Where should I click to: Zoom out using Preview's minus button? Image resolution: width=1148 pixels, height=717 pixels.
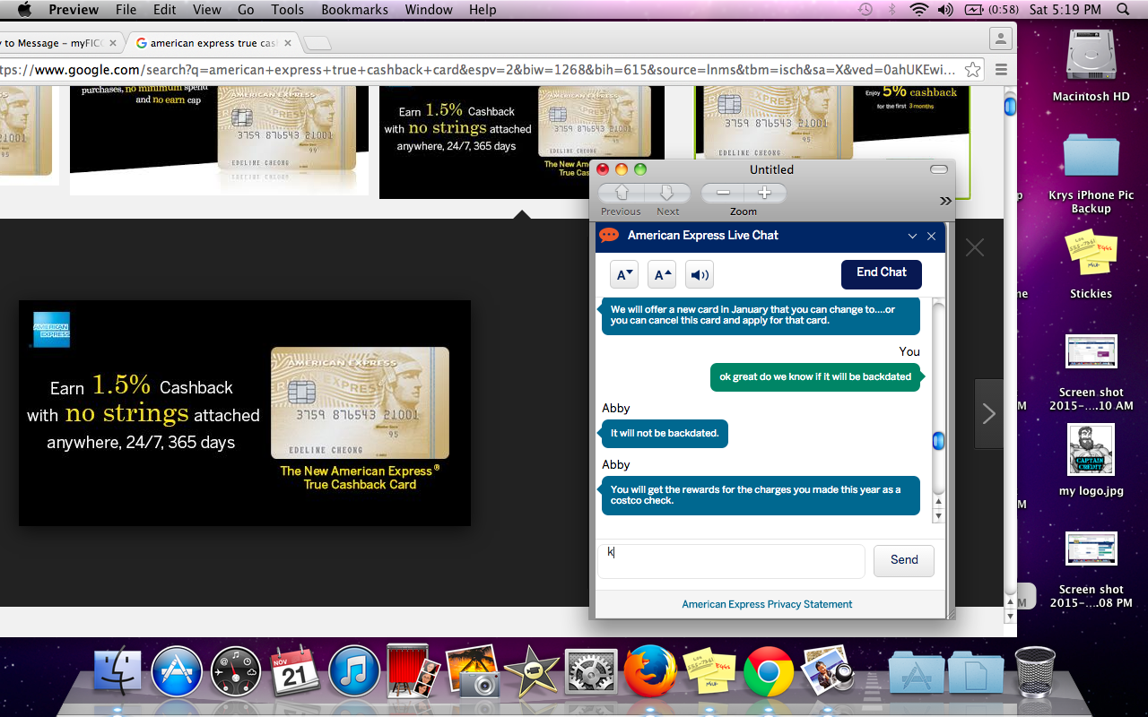click(723, 193)
